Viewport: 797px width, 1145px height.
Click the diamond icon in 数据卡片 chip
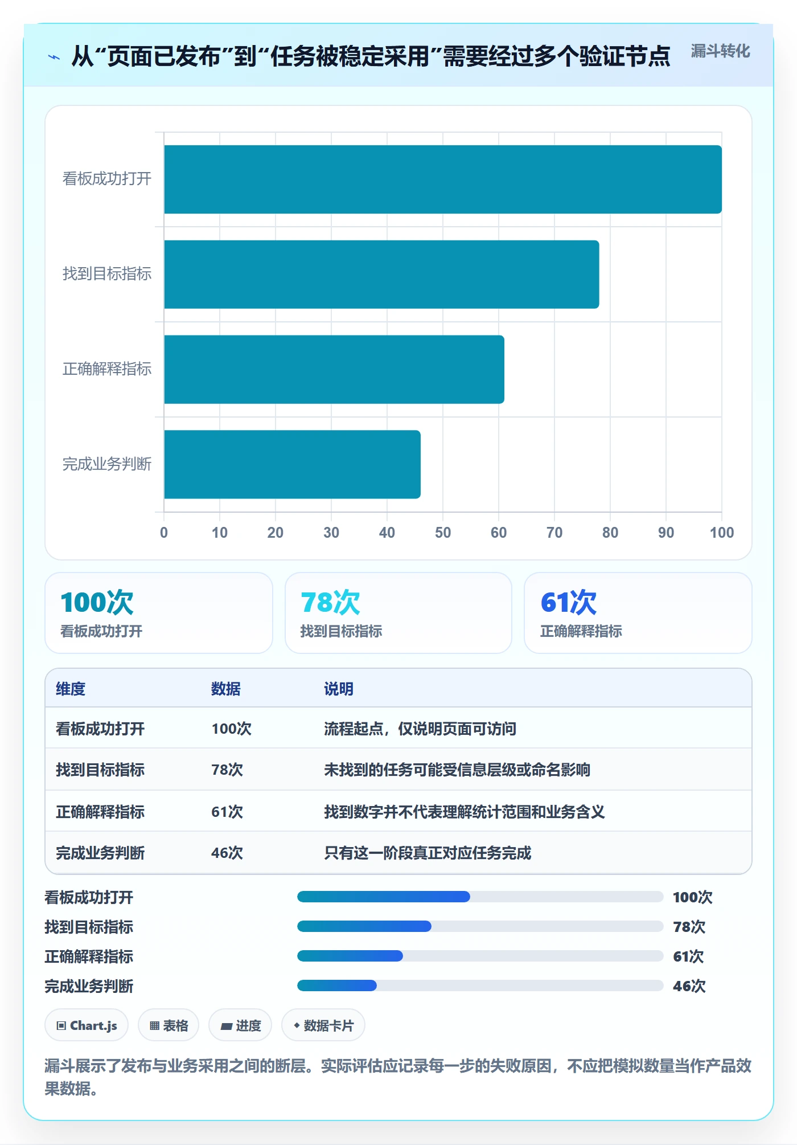tap(297, 1025)
